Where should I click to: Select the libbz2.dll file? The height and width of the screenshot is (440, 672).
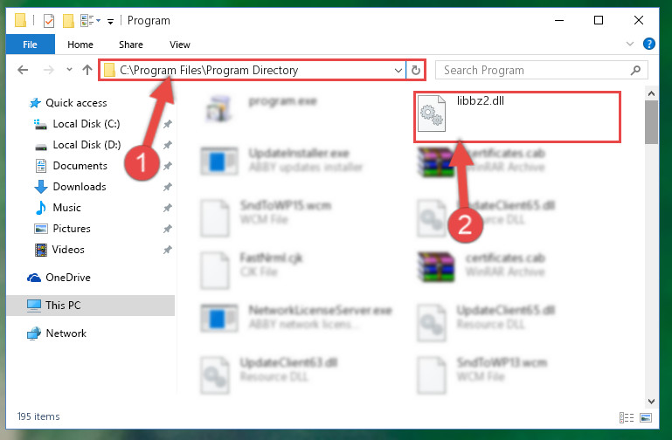point(516,116)
